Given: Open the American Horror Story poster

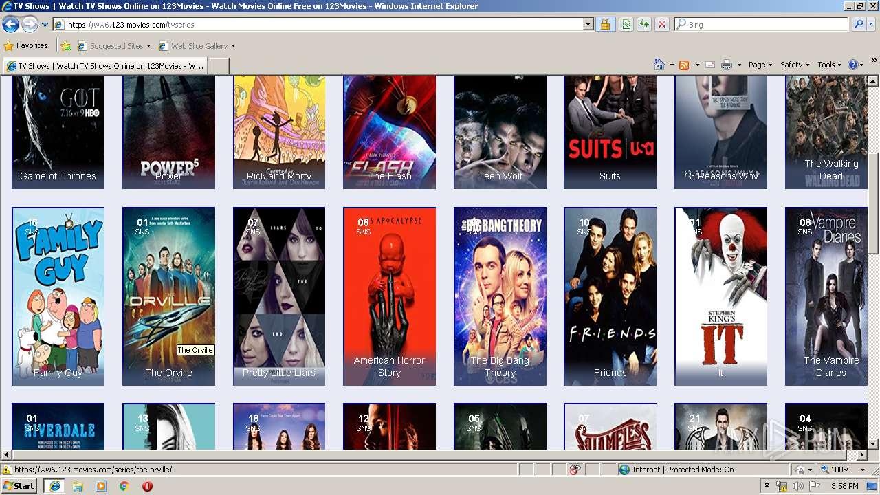Looking at the screenshot, I should (390, 296).
